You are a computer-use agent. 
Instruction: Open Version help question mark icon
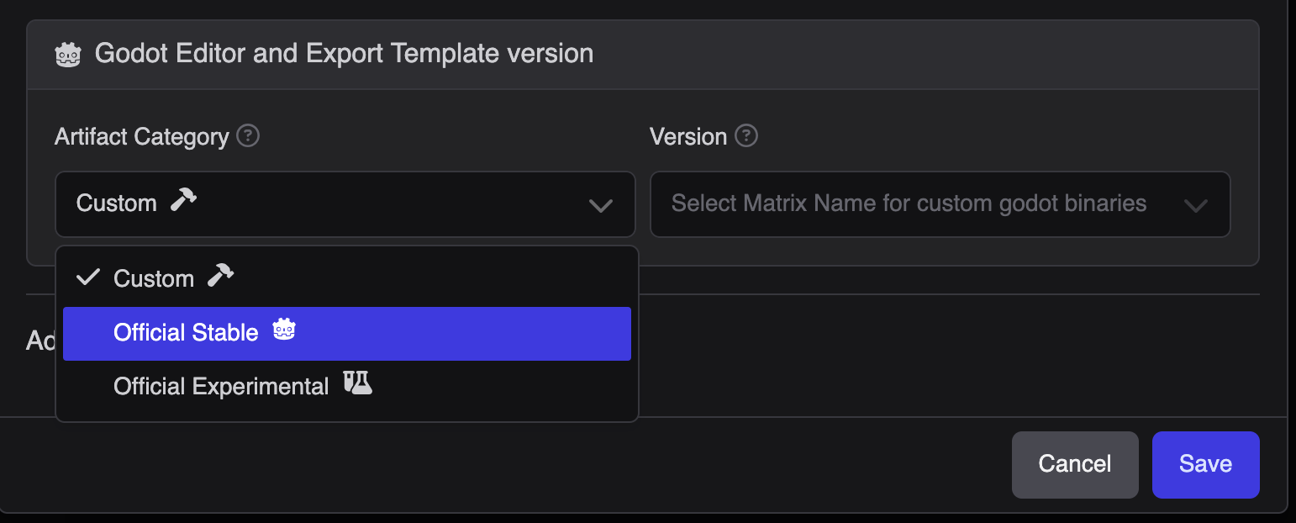pyautogui.click(x=746, y=135)
